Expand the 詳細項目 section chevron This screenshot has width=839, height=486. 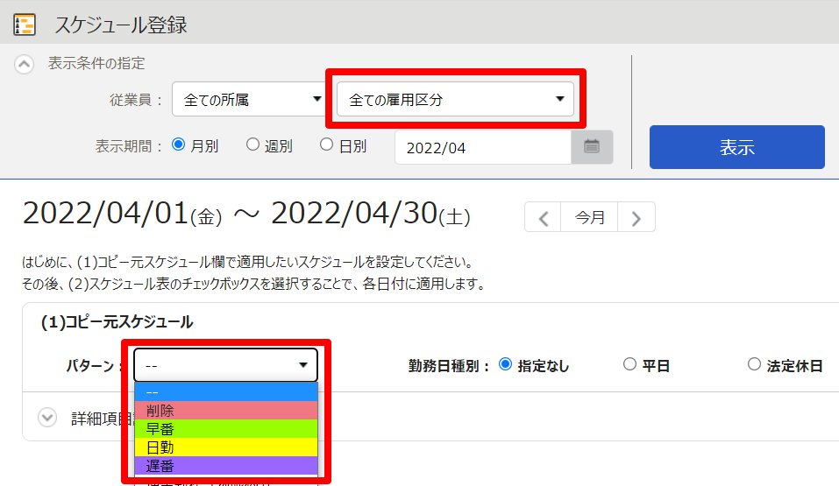[x=47, y=418]
